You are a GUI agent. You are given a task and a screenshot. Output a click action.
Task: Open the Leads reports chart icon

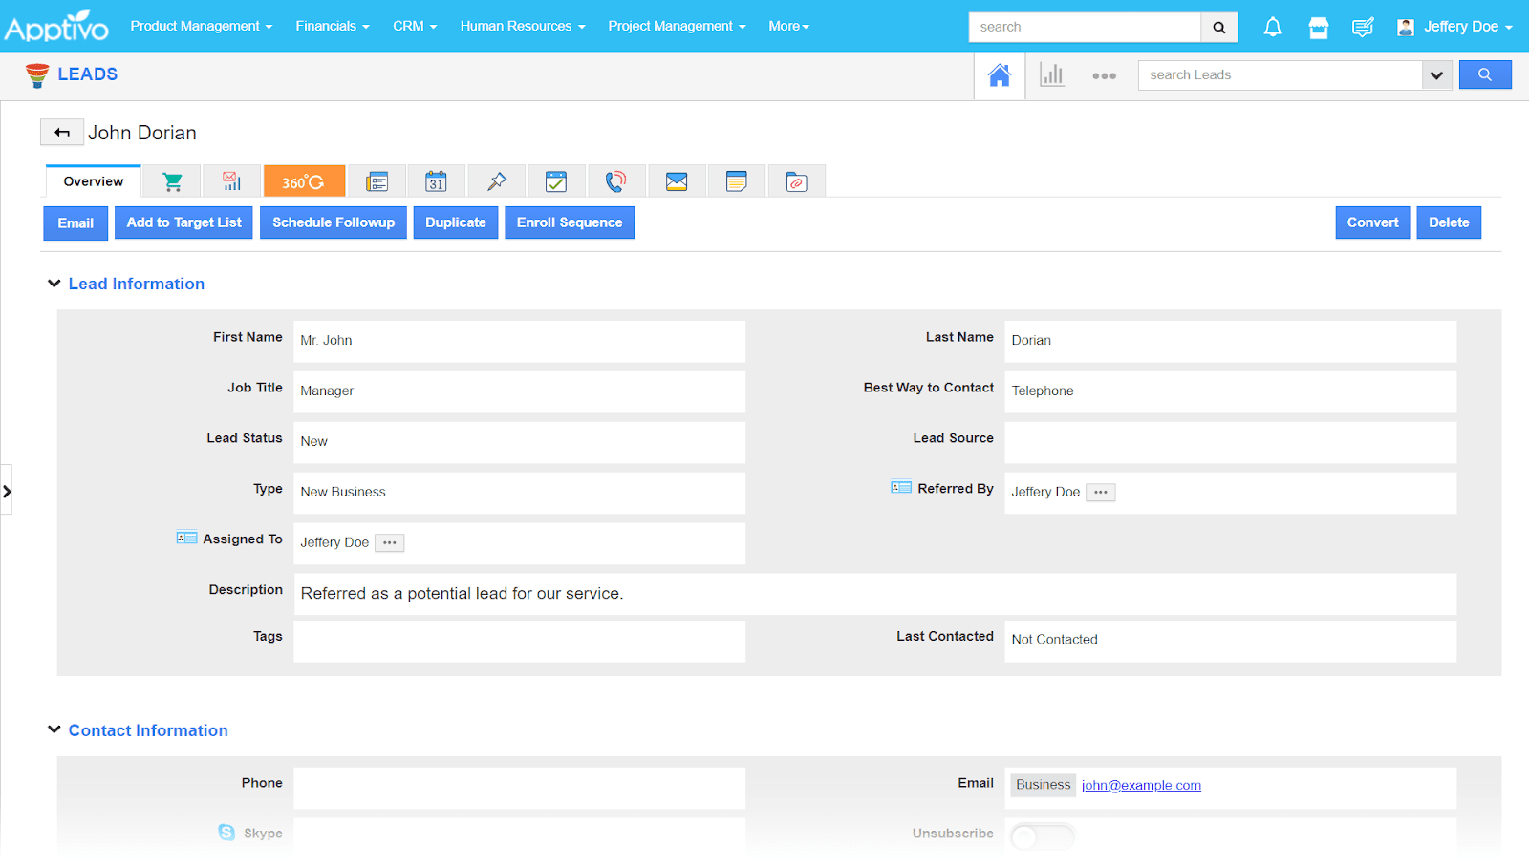coord(1051,74)
